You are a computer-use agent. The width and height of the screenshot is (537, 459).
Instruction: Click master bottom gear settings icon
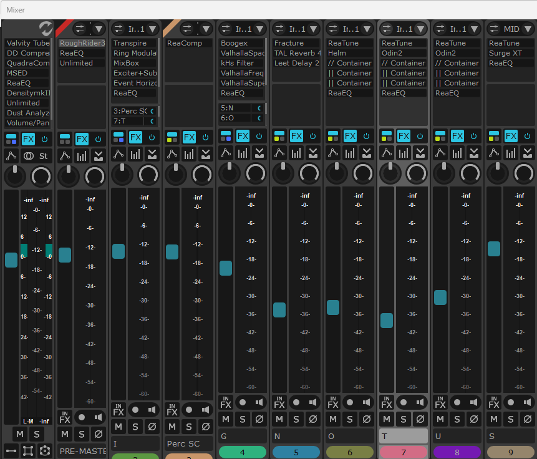[45, 451]
